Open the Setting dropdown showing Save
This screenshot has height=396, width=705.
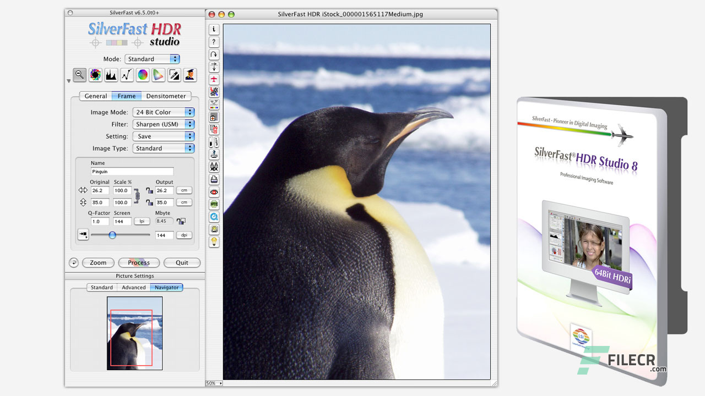[164, 136]
